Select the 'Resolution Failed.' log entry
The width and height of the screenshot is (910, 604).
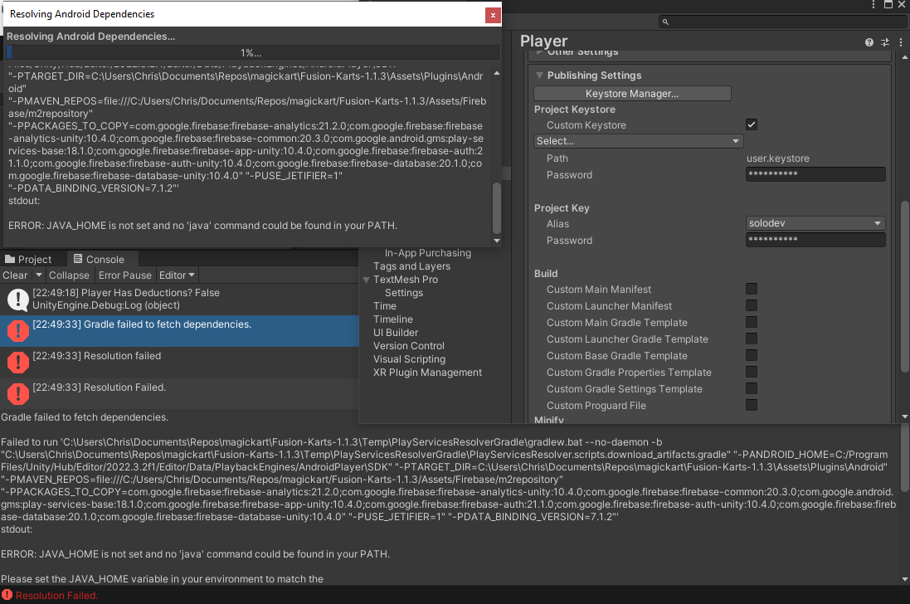point(179,393)
